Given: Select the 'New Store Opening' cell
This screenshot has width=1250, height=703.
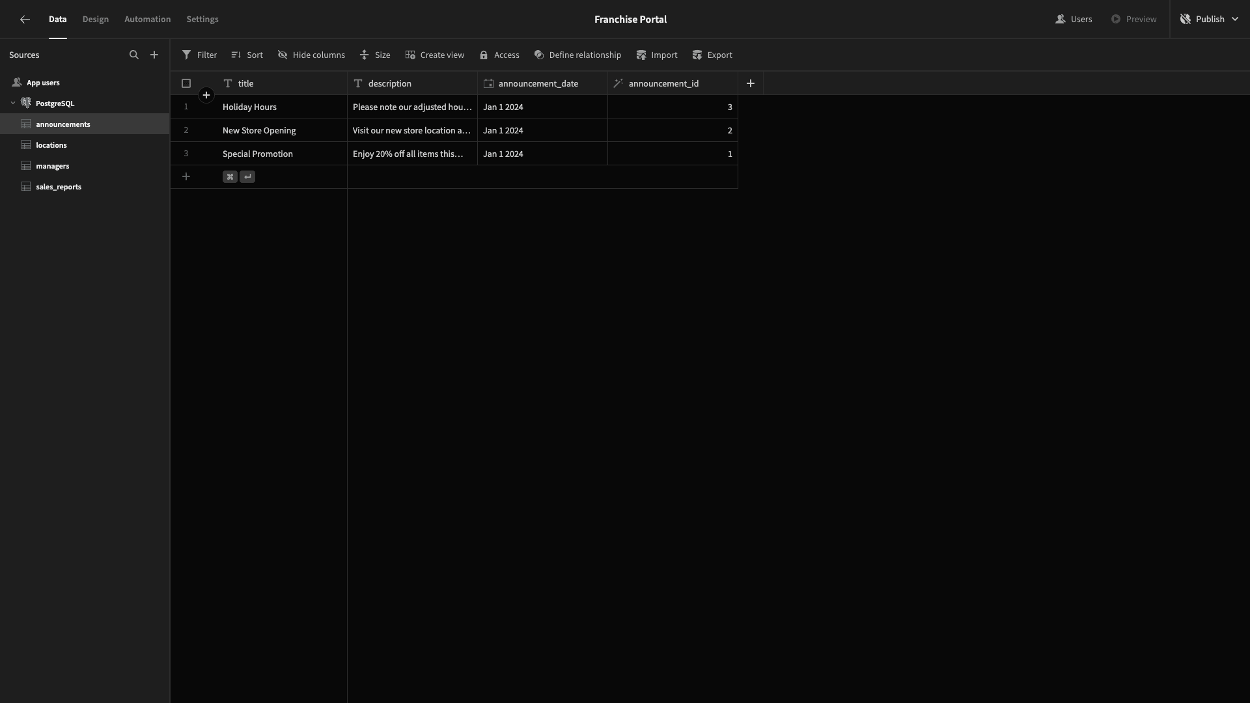Looking at the screenshot, I should (x=282, y=130).
